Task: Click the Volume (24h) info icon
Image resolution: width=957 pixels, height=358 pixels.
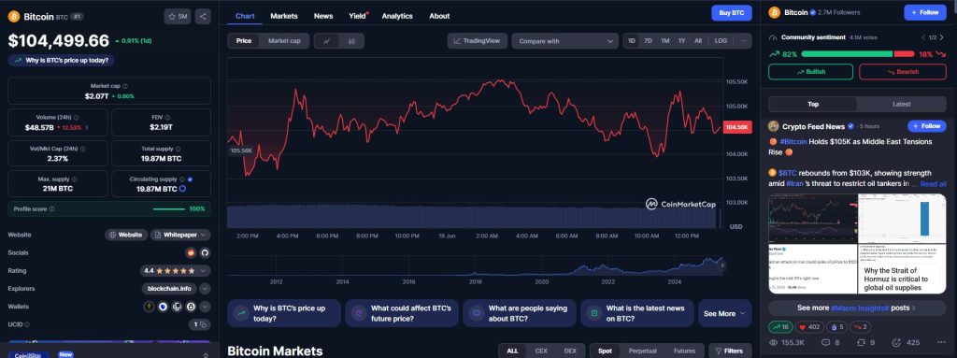Action: (x=76, y=117)
